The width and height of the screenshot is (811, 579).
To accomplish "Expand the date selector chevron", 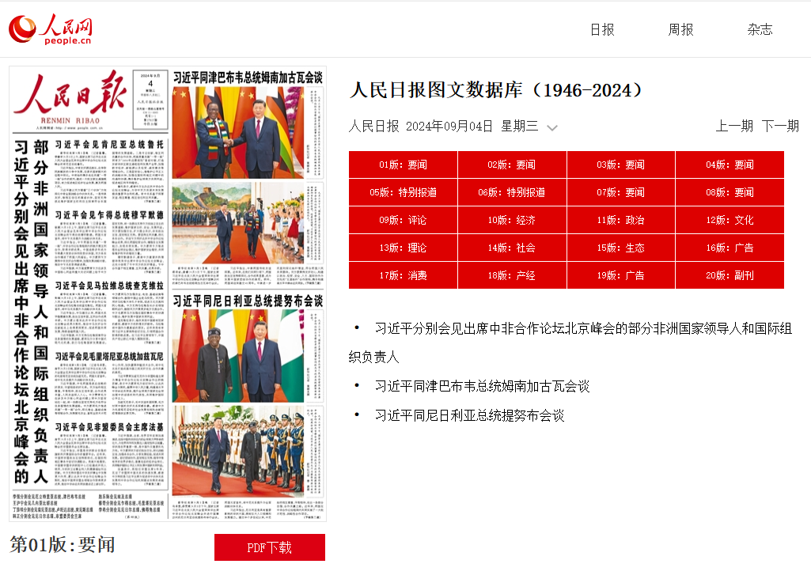I will pyautogui.click(x=552, y=127).
